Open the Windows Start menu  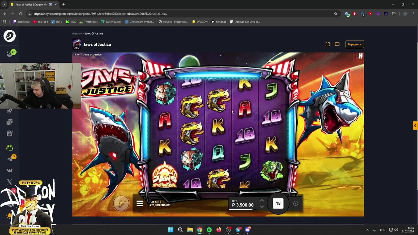171,230
